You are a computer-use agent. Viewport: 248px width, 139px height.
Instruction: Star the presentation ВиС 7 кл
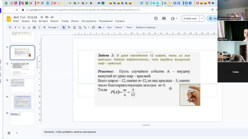tap(42, 17)
